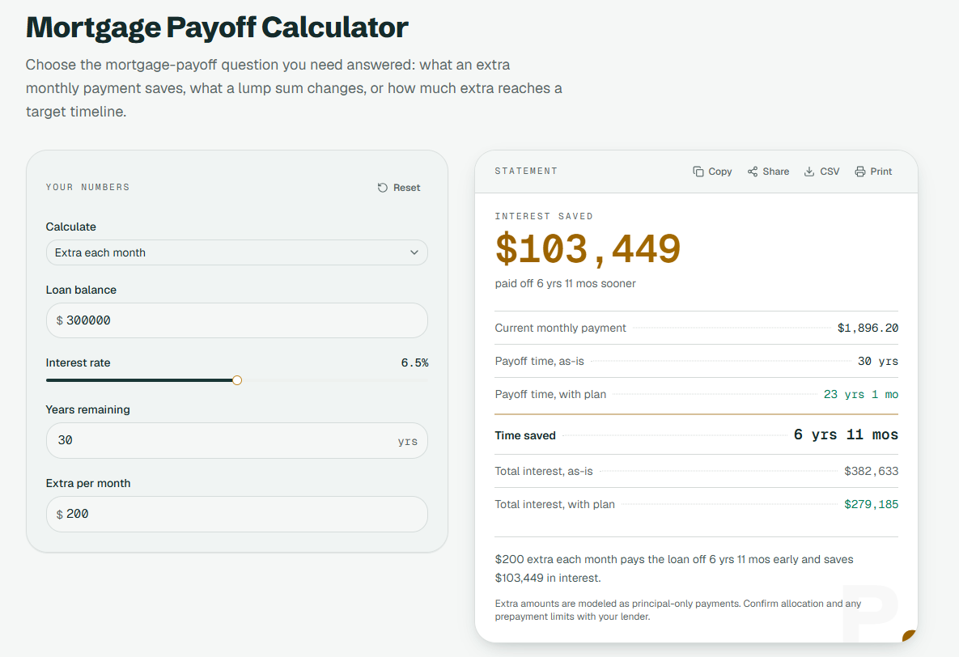The width and height of the screenshot is (959, 657).
Task: Click the '$200 extra each month pays' summary sentence
Action: (x=674, y=568)
